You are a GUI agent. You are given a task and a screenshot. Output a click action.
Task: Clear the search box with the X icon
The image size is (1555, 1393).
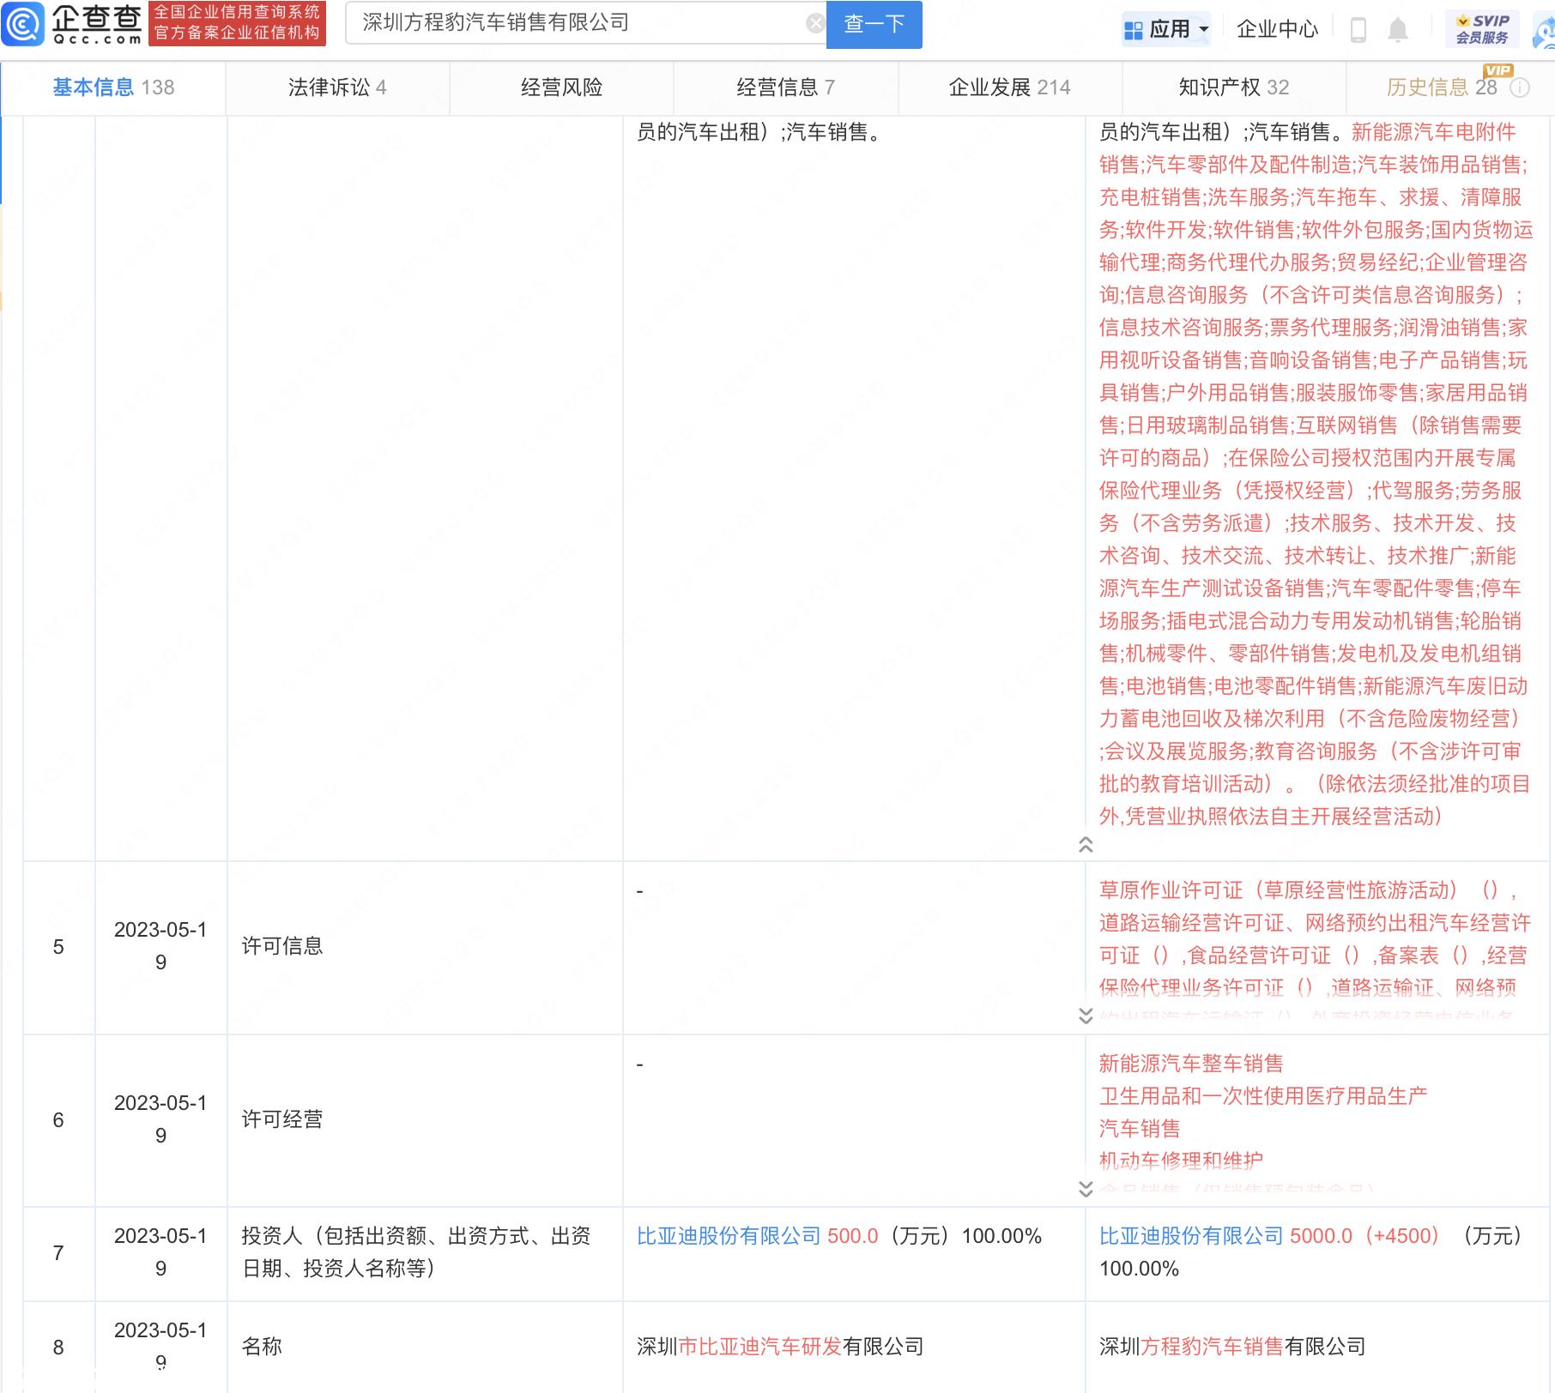pos(815,23)
